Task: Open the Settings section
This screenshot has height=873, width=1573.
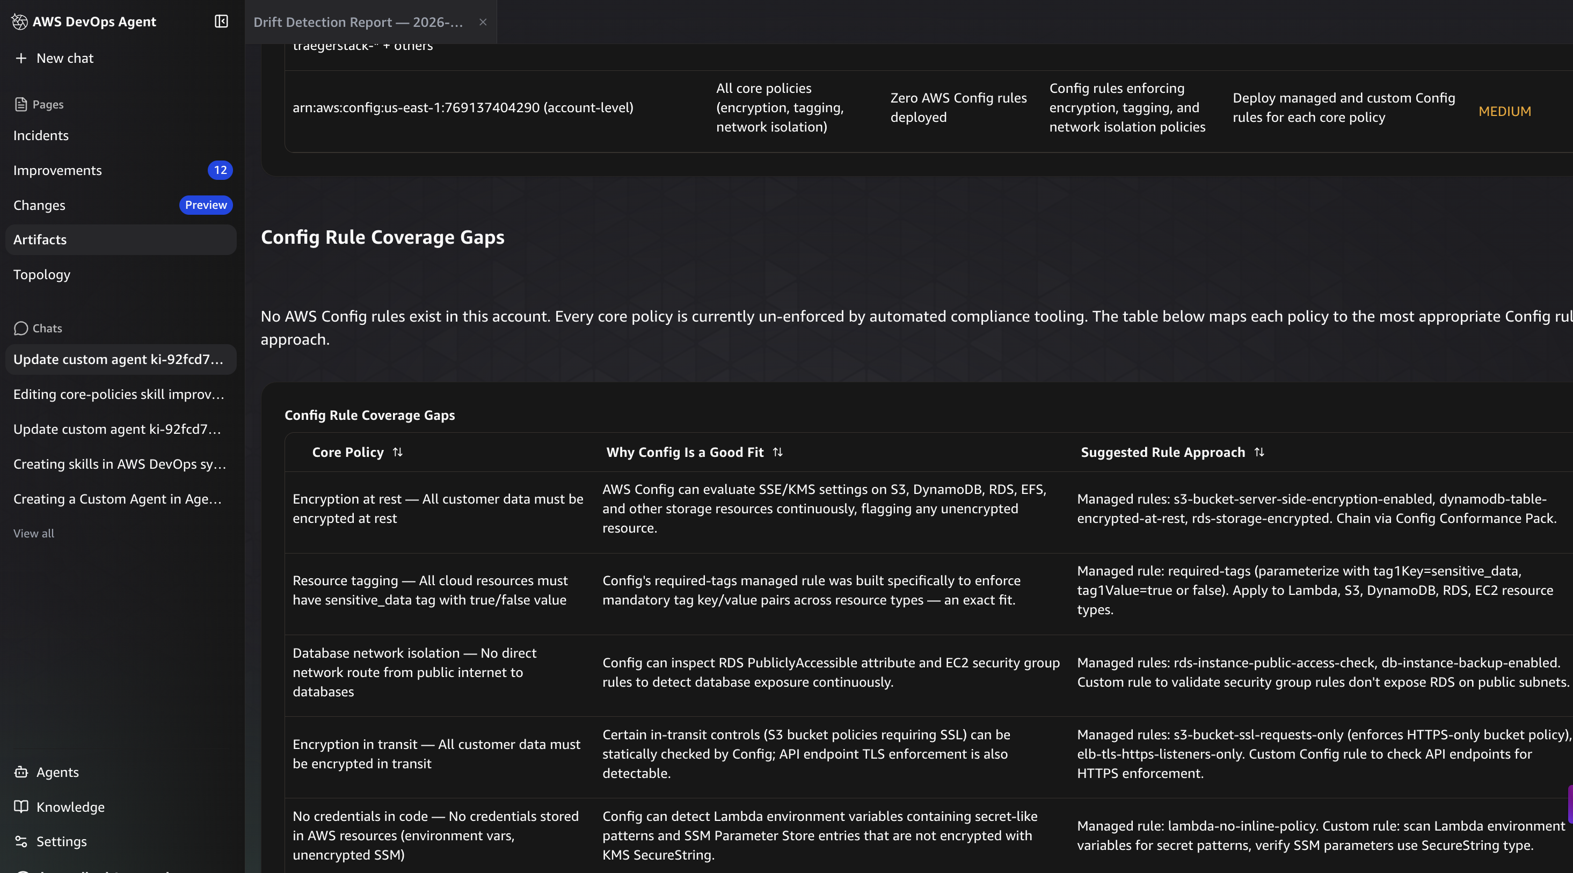Action: click(x=62, y=842)
